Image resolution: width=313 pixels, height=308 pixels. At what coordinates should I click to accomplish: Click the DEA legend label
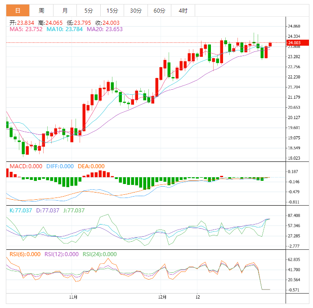91,166
